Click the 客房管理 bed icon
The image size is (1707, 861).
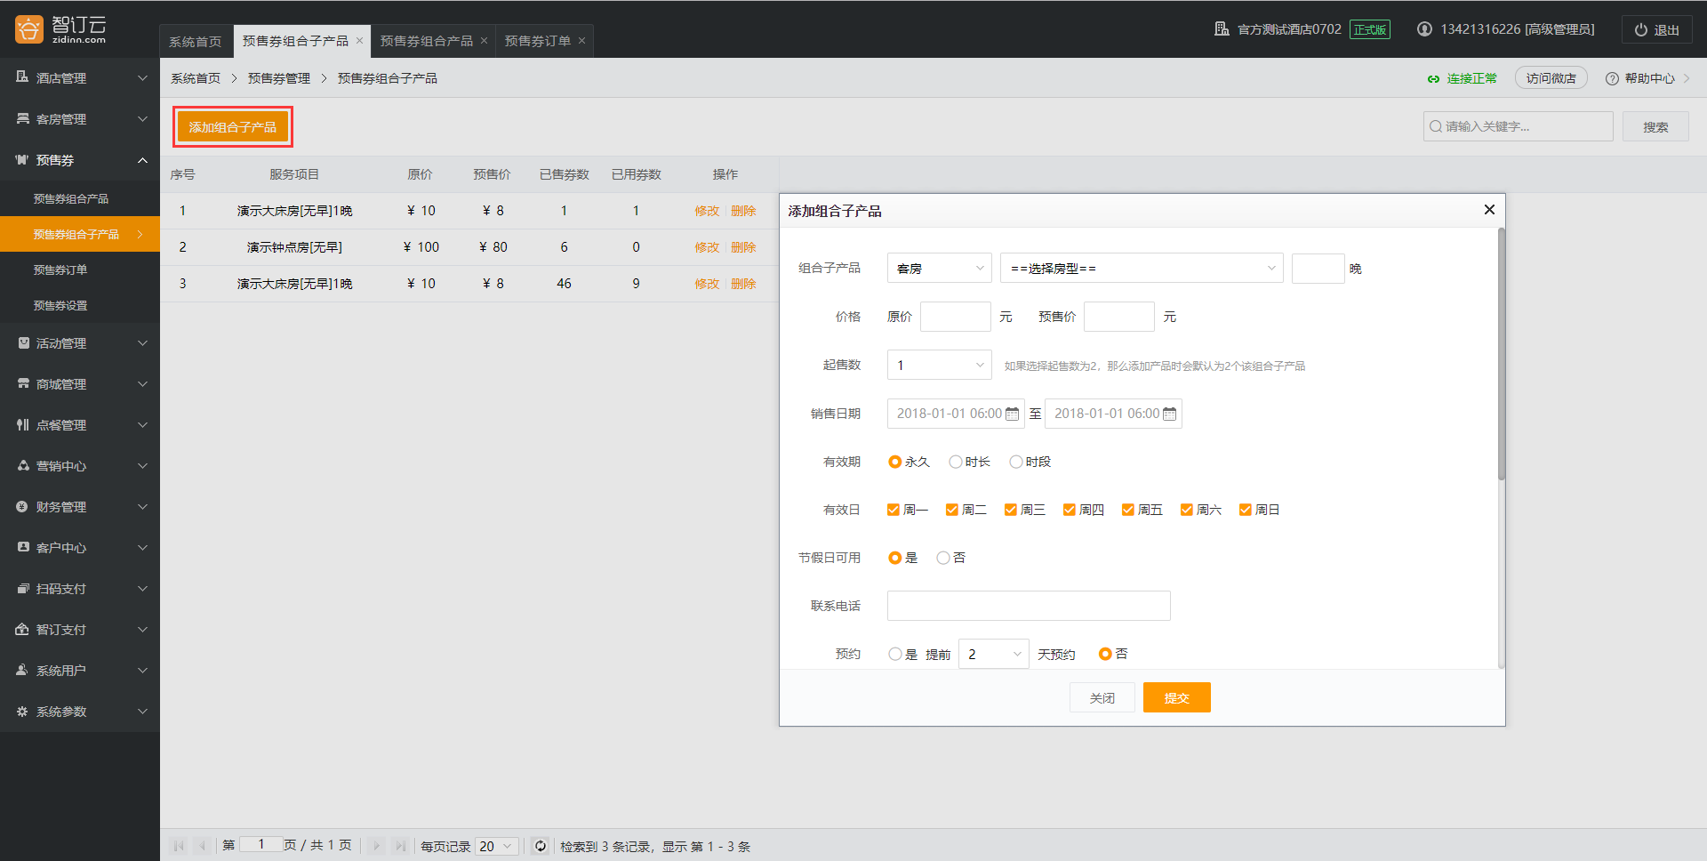pyautogui.click(x=22, y=118)
